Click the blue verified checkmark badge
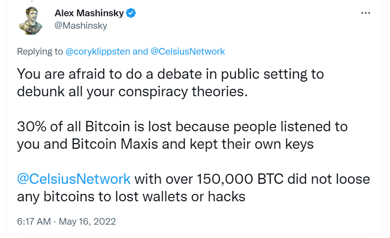Viewport: 390px width, 238px height. click(x=131, y=13)
